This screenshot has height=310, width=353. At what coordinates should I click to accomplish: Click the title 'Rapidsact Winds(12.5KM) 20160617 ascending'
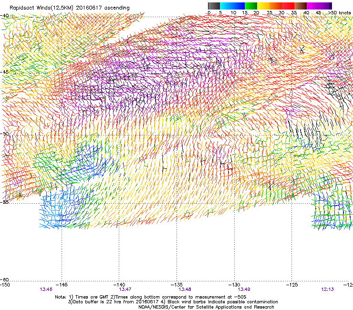[70, 8]
